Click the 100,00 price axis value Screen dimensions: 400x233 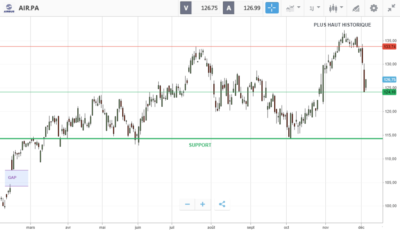point(391,206)
